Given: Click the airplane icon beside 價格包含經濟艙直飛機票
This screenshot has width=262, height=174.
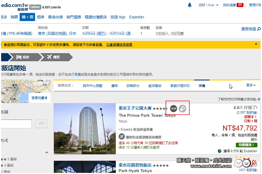Looking at the screenshot, I should [122, 137].
